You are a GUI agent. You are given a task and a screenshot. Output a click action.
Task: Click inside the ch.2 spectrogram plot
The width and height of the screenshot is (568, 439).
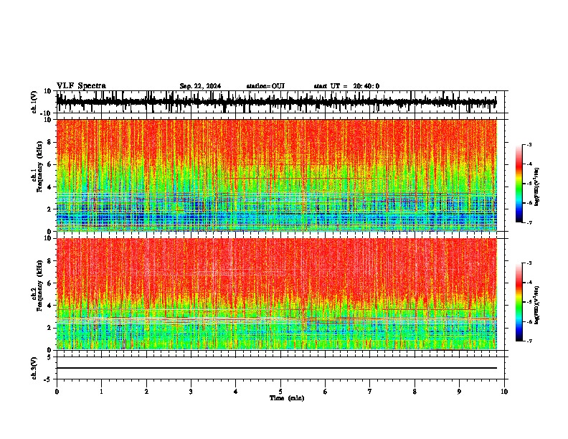(x=276, y=294)
